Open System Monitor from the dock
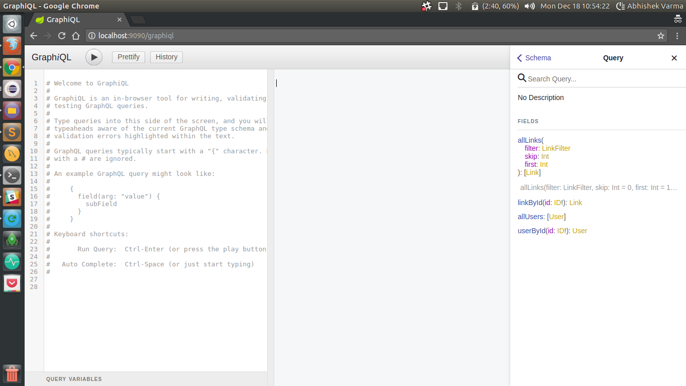Screen dimensions: 686x386 [x=12, y=262]
